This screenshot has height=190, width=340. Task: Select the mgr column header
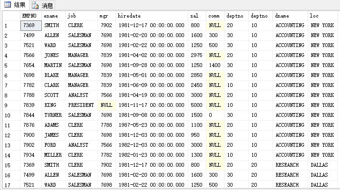coord(107,16)
